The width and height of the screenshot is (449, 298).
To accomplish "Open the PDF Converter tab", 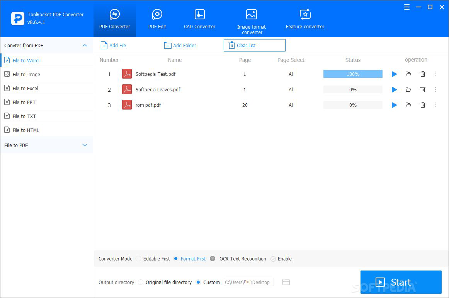I will pyautogui.click(x=114, y=19).
